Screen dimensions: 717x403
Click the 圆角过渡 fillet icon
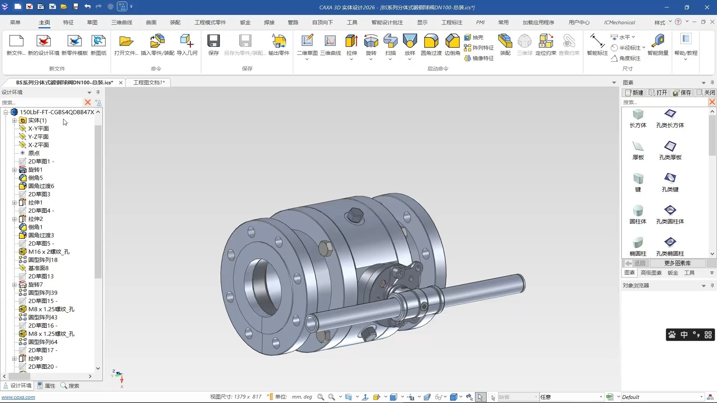(431, 41)
